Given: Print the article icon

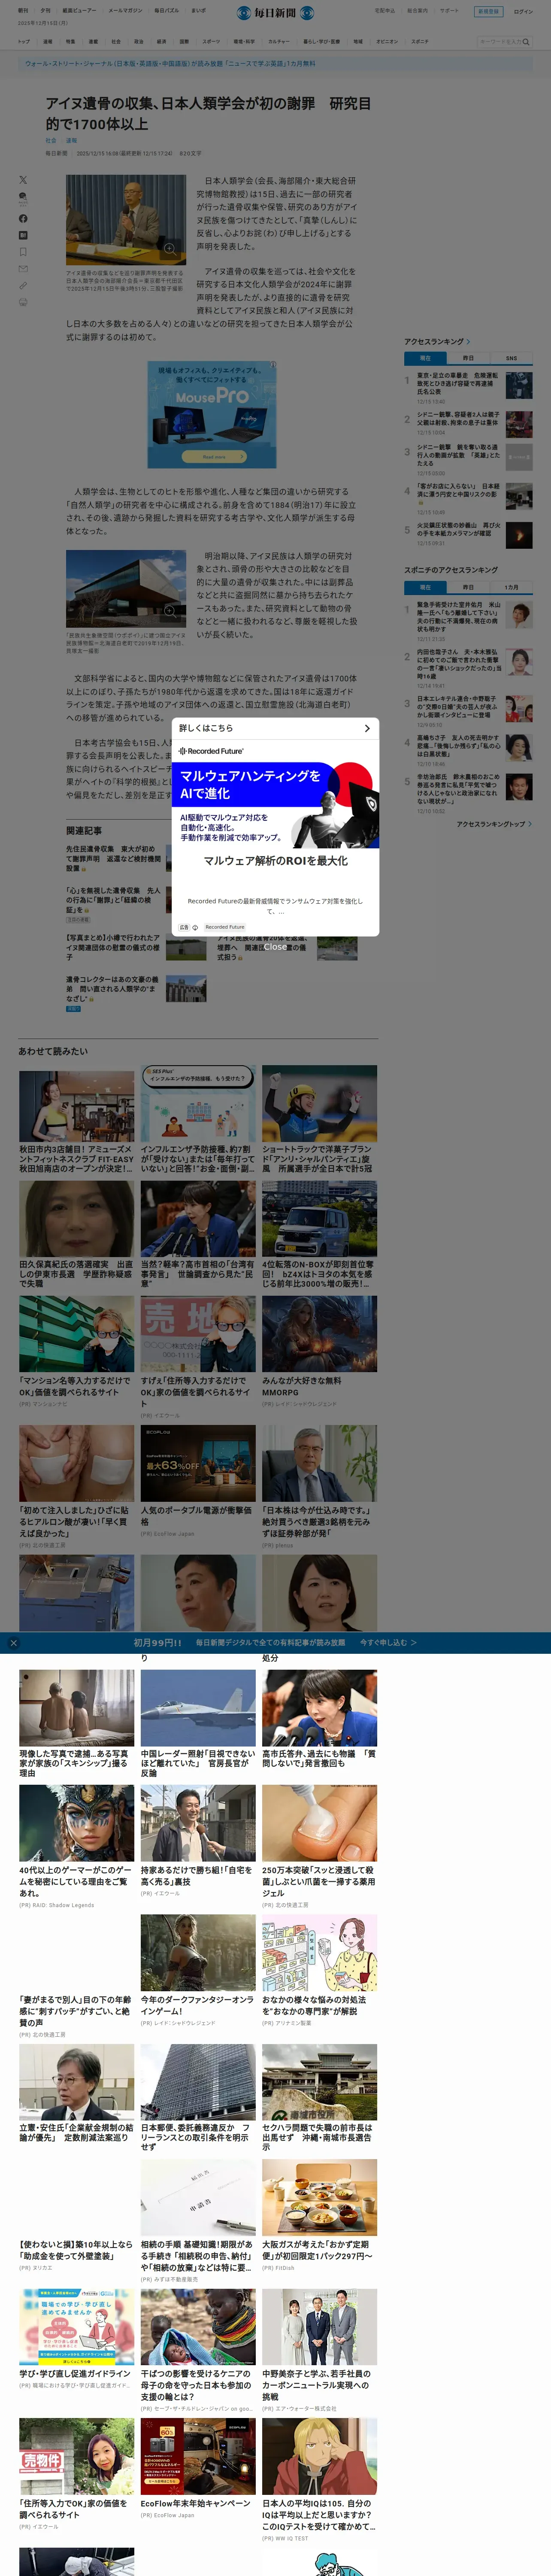Looking at the screenshot, I should tap(23, 302).
